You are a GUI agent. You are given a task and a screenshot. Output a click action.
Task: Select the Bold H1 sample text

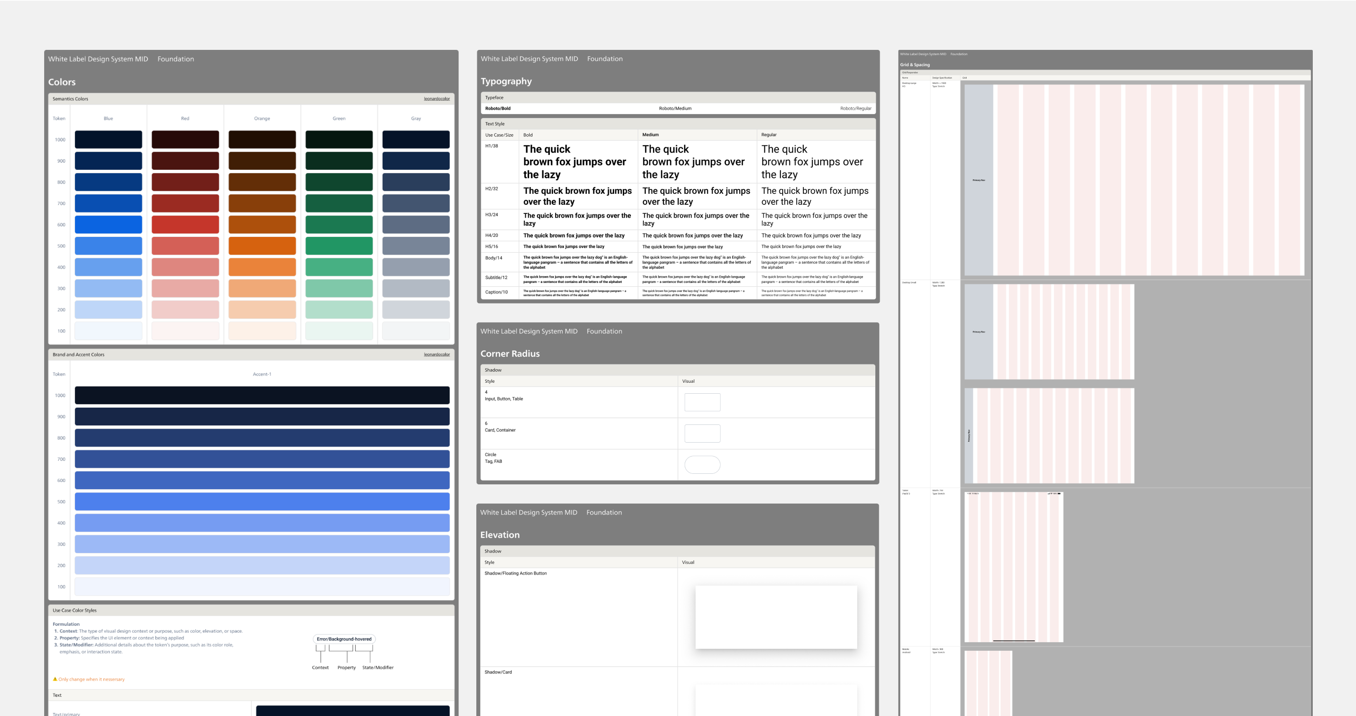(575, 162)
